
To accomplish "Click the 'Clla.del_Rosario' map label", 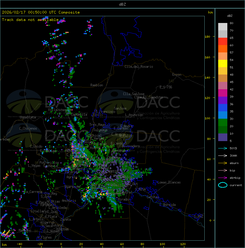I will 139,67.
